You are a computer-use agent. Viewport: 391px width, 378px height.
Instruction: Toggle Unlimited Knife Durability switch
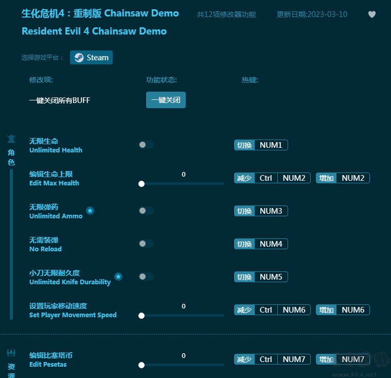(x=146, y=277)
